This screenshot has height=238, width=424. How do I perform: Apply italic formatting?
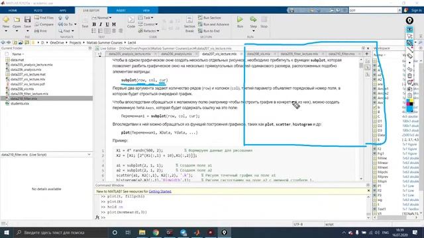pyautogui.click(x=101, y=24)
